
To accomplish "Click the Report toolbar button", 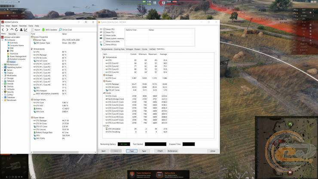I will [36, 30].
